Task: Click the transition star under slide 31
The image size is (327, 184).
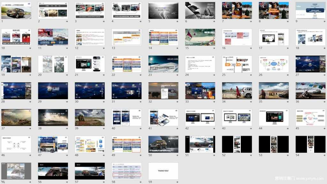Action: pos(141,102)
